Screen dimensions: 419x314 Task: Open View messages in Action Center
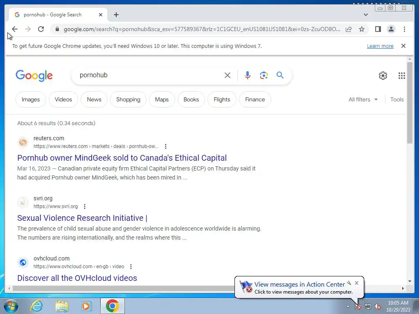pos(300,285)
